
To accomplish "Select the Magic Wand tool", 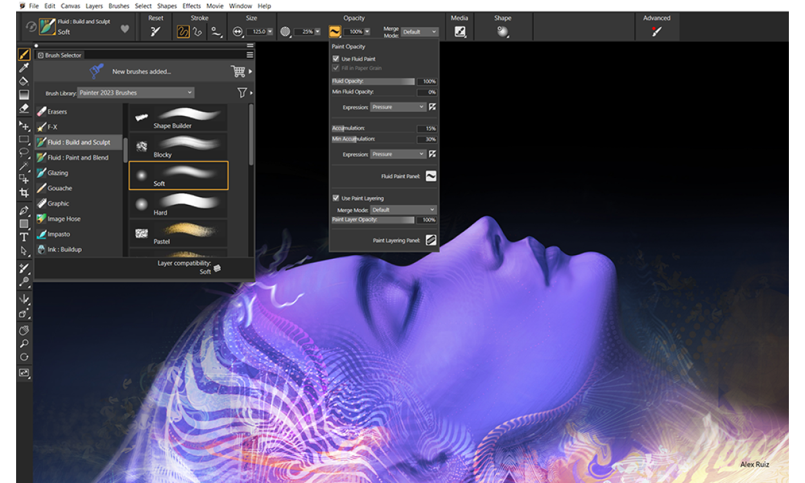I will tap(24, 166).
